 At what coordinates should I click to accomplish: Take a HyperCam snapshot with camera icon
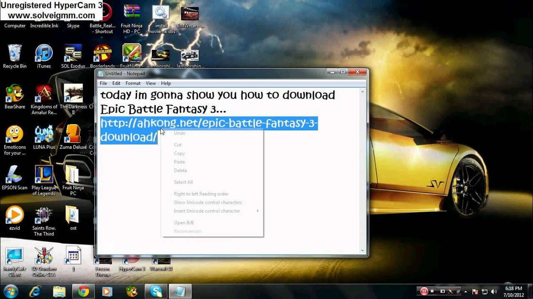pos(443,291)
